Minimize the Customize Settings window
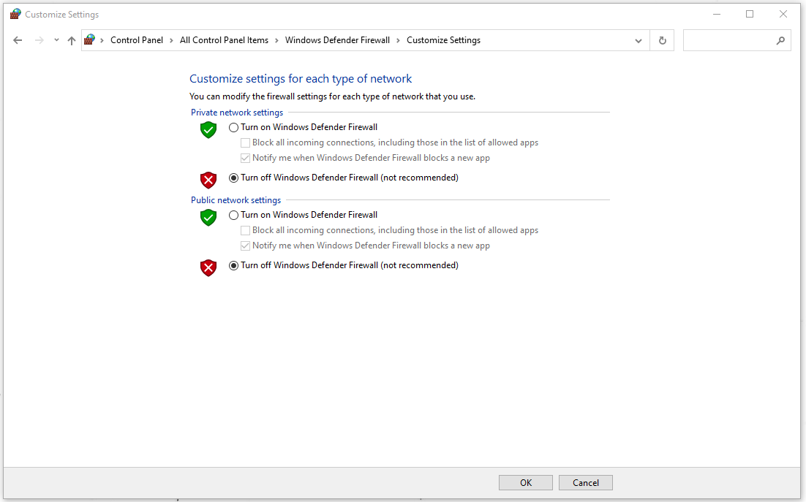 click(717, 15)
